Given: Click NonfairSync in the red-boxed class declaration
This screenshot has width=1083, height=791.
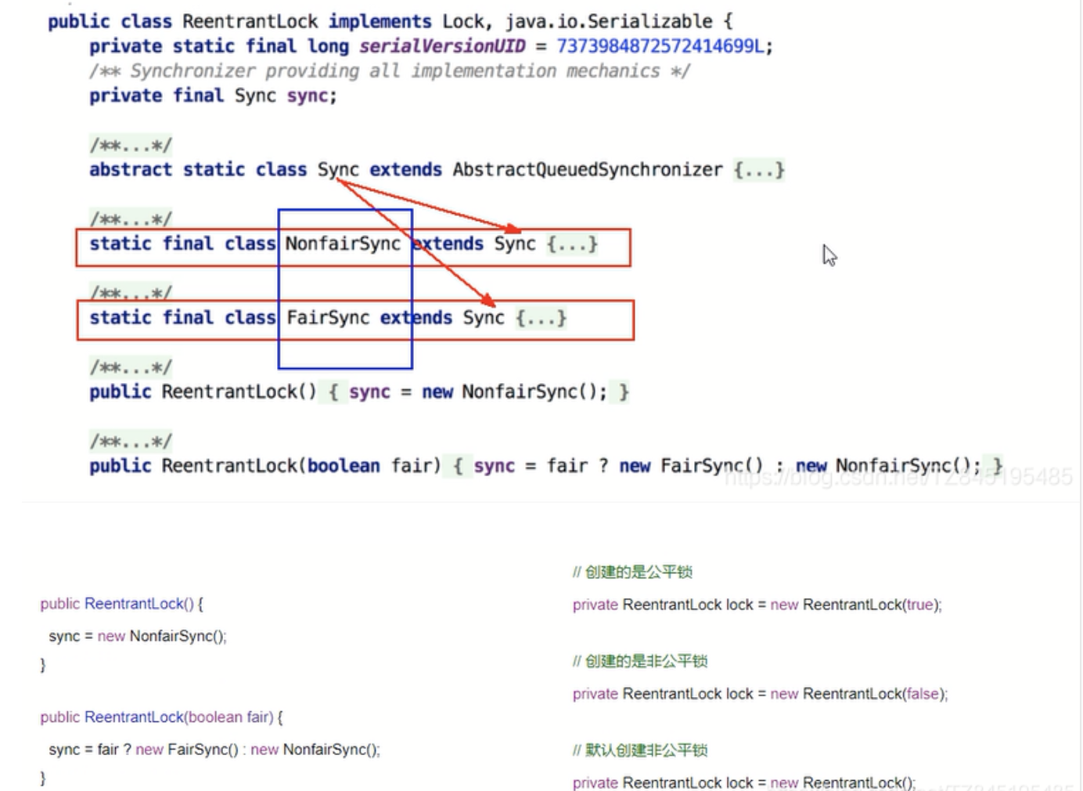Looking at the screenshot, I should coord(343,244).
